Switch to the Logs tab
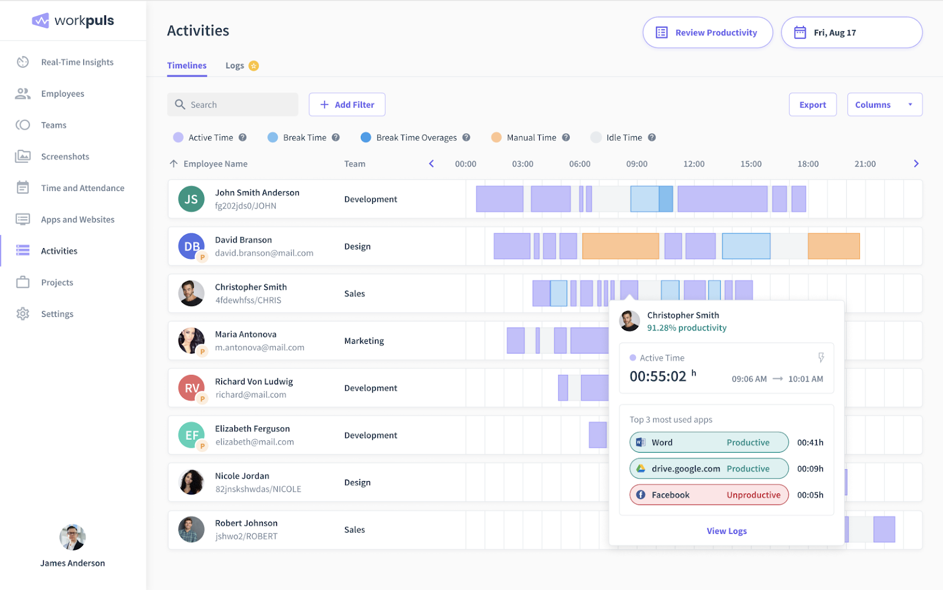 point(233,65)
